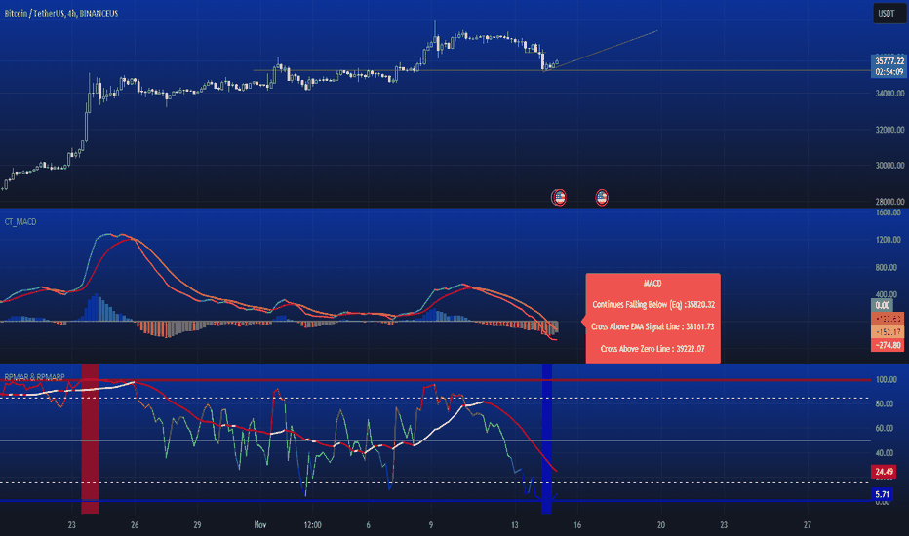This screenshot has width=909, height=536.
Task: Open the right US flag economic event icon
Action: coord(602,198)
